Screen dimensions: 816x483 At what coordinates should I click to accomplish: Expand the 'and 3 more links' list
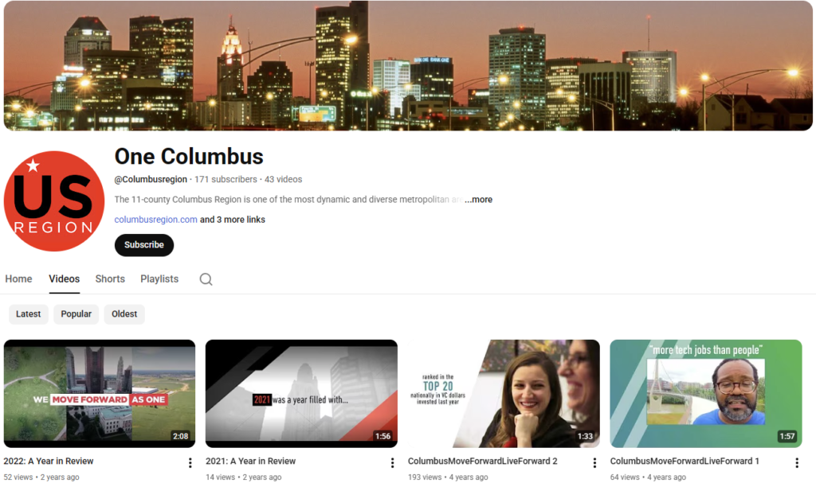coord(233,220)
